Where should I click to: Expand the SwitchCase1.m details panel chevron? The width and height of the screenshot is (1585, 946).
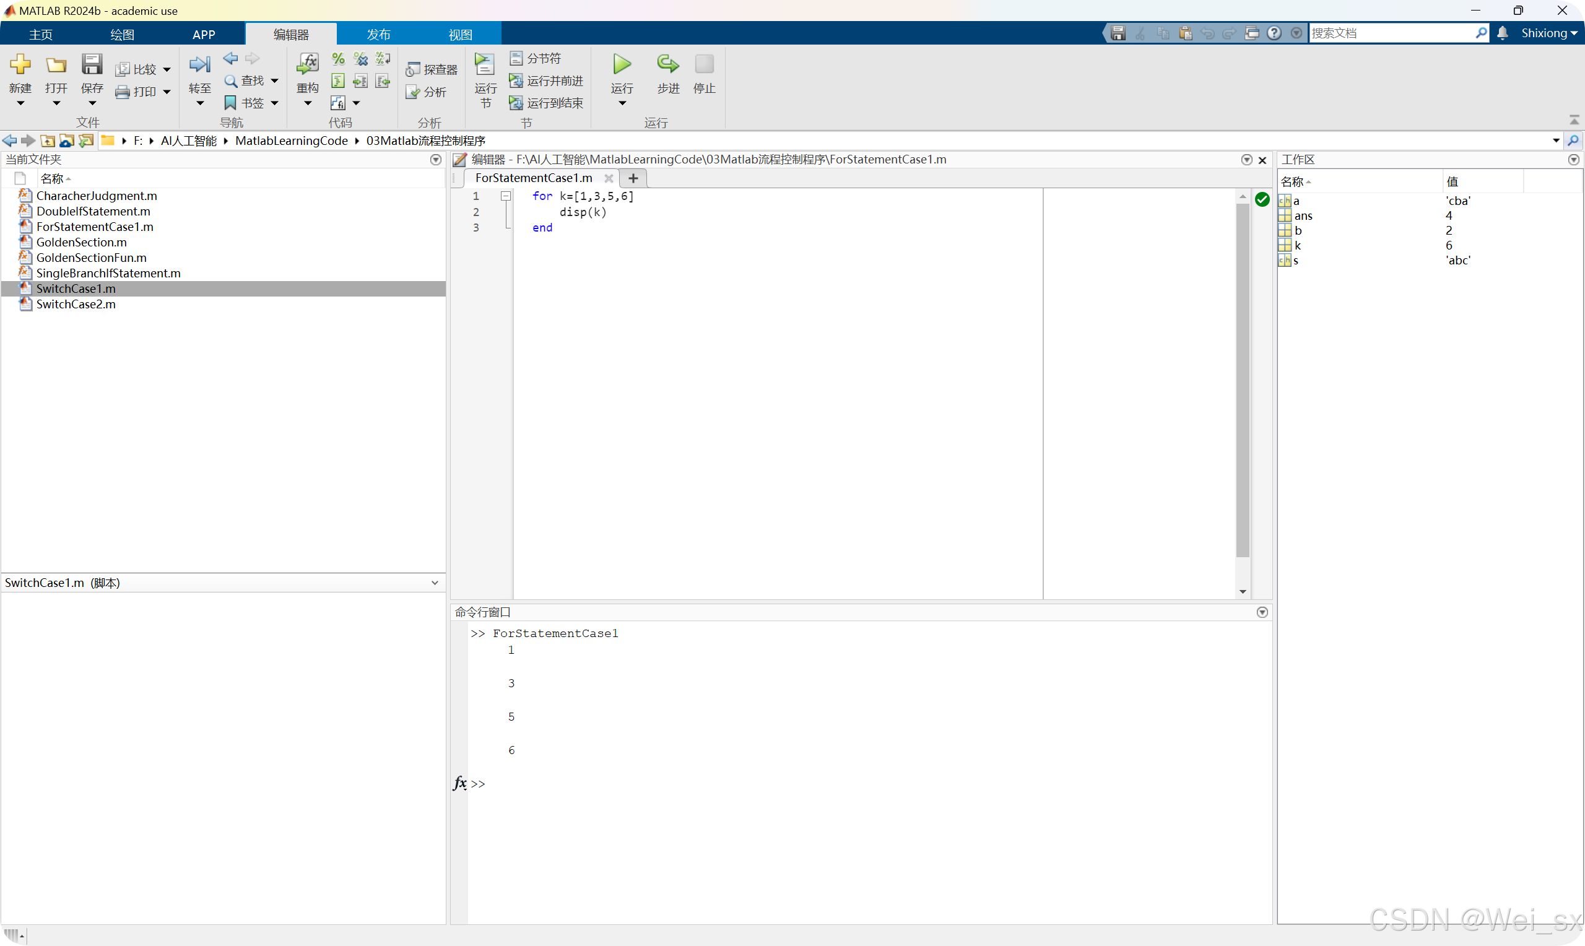435,583
